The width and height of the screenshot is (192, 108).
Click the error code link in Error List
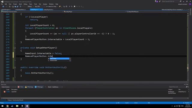[x=8, y=92]
